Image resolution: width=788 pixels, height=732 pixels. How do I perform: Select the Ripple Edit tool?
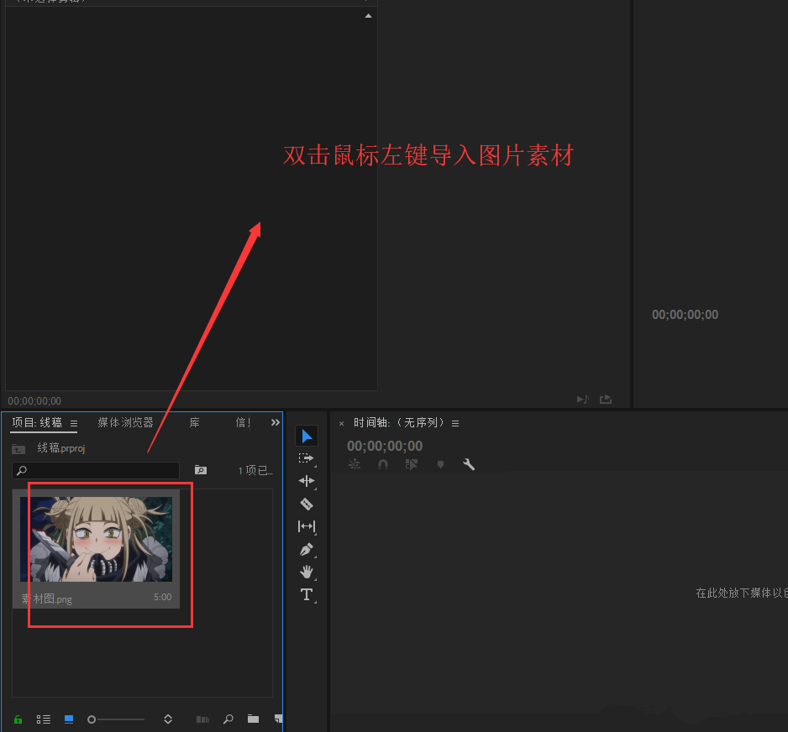point(307,480)
